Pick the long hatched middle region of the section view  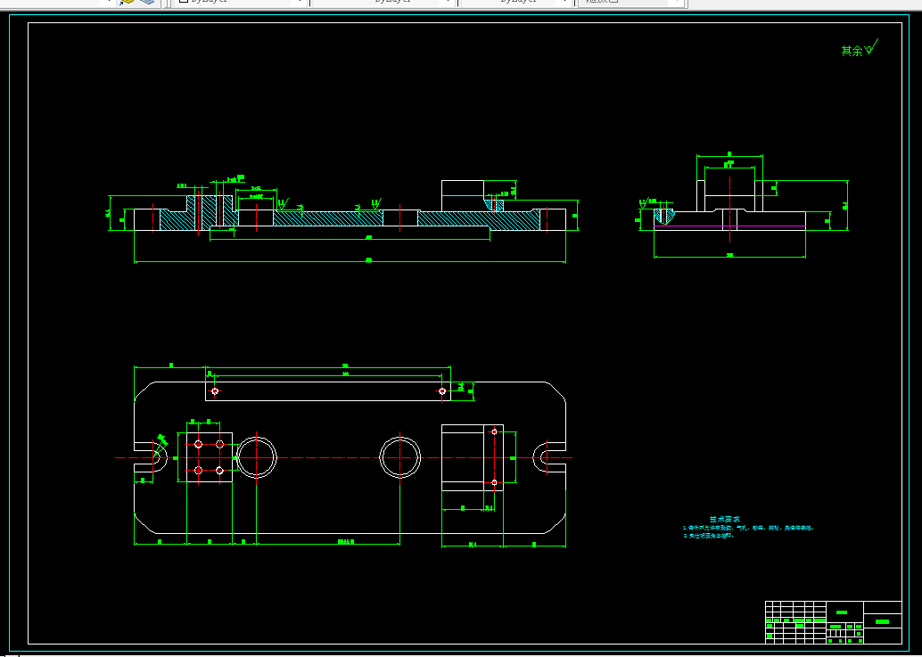328,218
